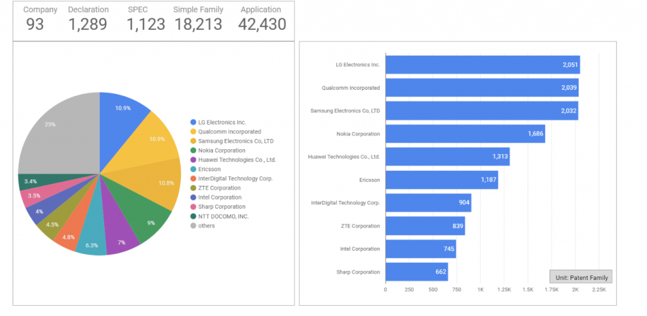Click the Declaration count 1,289
Viewport: 647px width, 316px height.
(87, 25)
